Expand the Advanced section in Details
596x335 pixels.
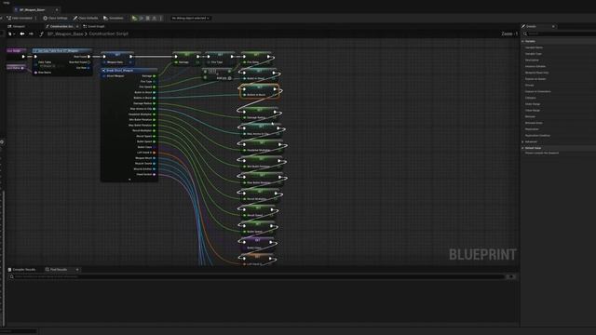[x=523, y=141]
